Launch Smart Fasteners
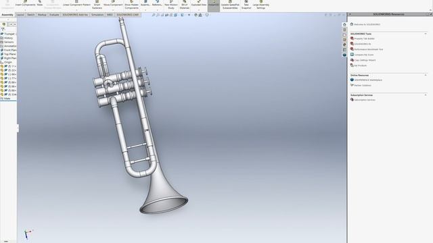 pyautogui.click(x=97, y=5)
